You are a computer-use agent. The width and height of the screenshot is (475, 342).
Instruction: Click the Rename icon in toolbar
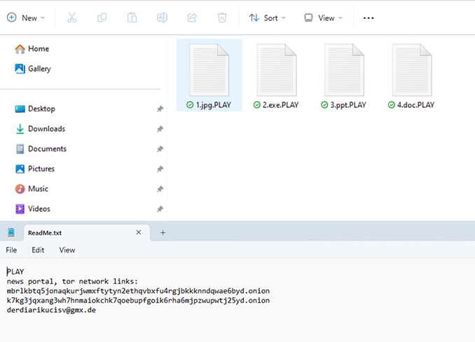[162, 18]
